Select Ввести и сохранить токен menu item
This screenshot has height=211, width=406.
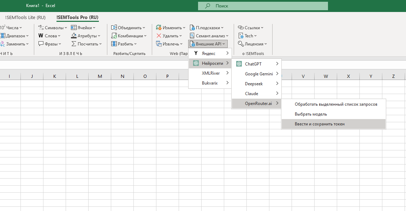pos(320,124)
